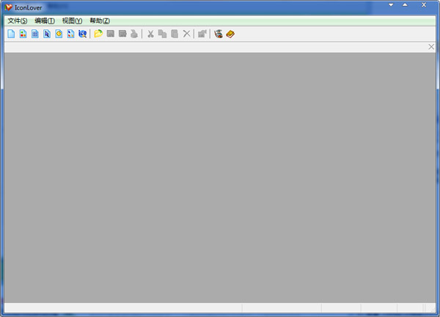Click the copy icon in toolbar
Screen dimensions: 440x317
(163, 34)
